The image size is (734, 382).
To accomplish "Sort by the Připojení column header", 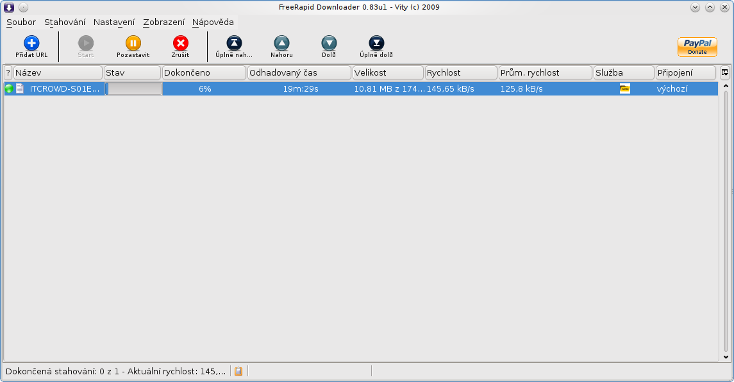I will [686, 72].
